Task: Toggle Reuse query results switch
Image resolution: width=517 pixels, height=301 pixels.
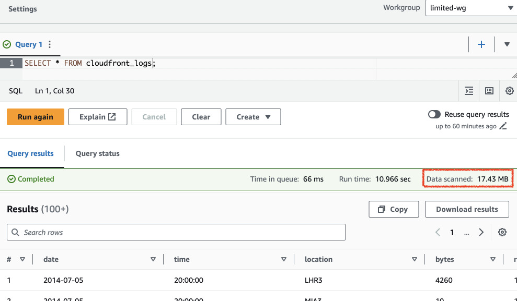Action: [x=434, y=114]
